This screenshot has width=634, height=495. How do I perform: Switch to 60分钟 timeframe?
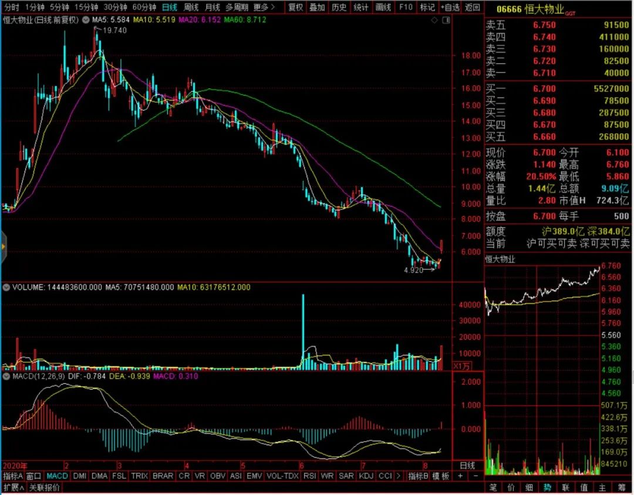(144, 8)
